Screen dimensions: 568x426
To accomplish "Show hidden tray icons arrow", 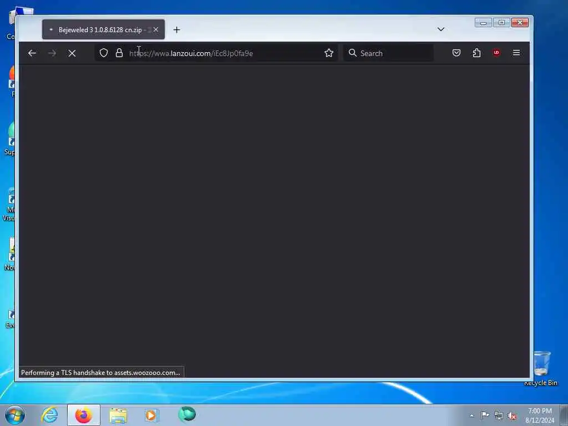I will [x=471, y=415].
